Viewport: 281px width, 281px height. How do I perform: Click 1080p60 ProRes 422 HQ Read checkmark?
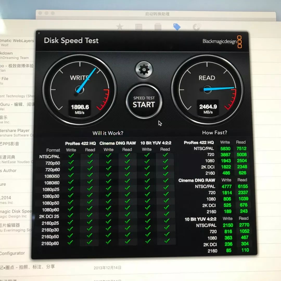pyautogui.click(x=90, y=209)
